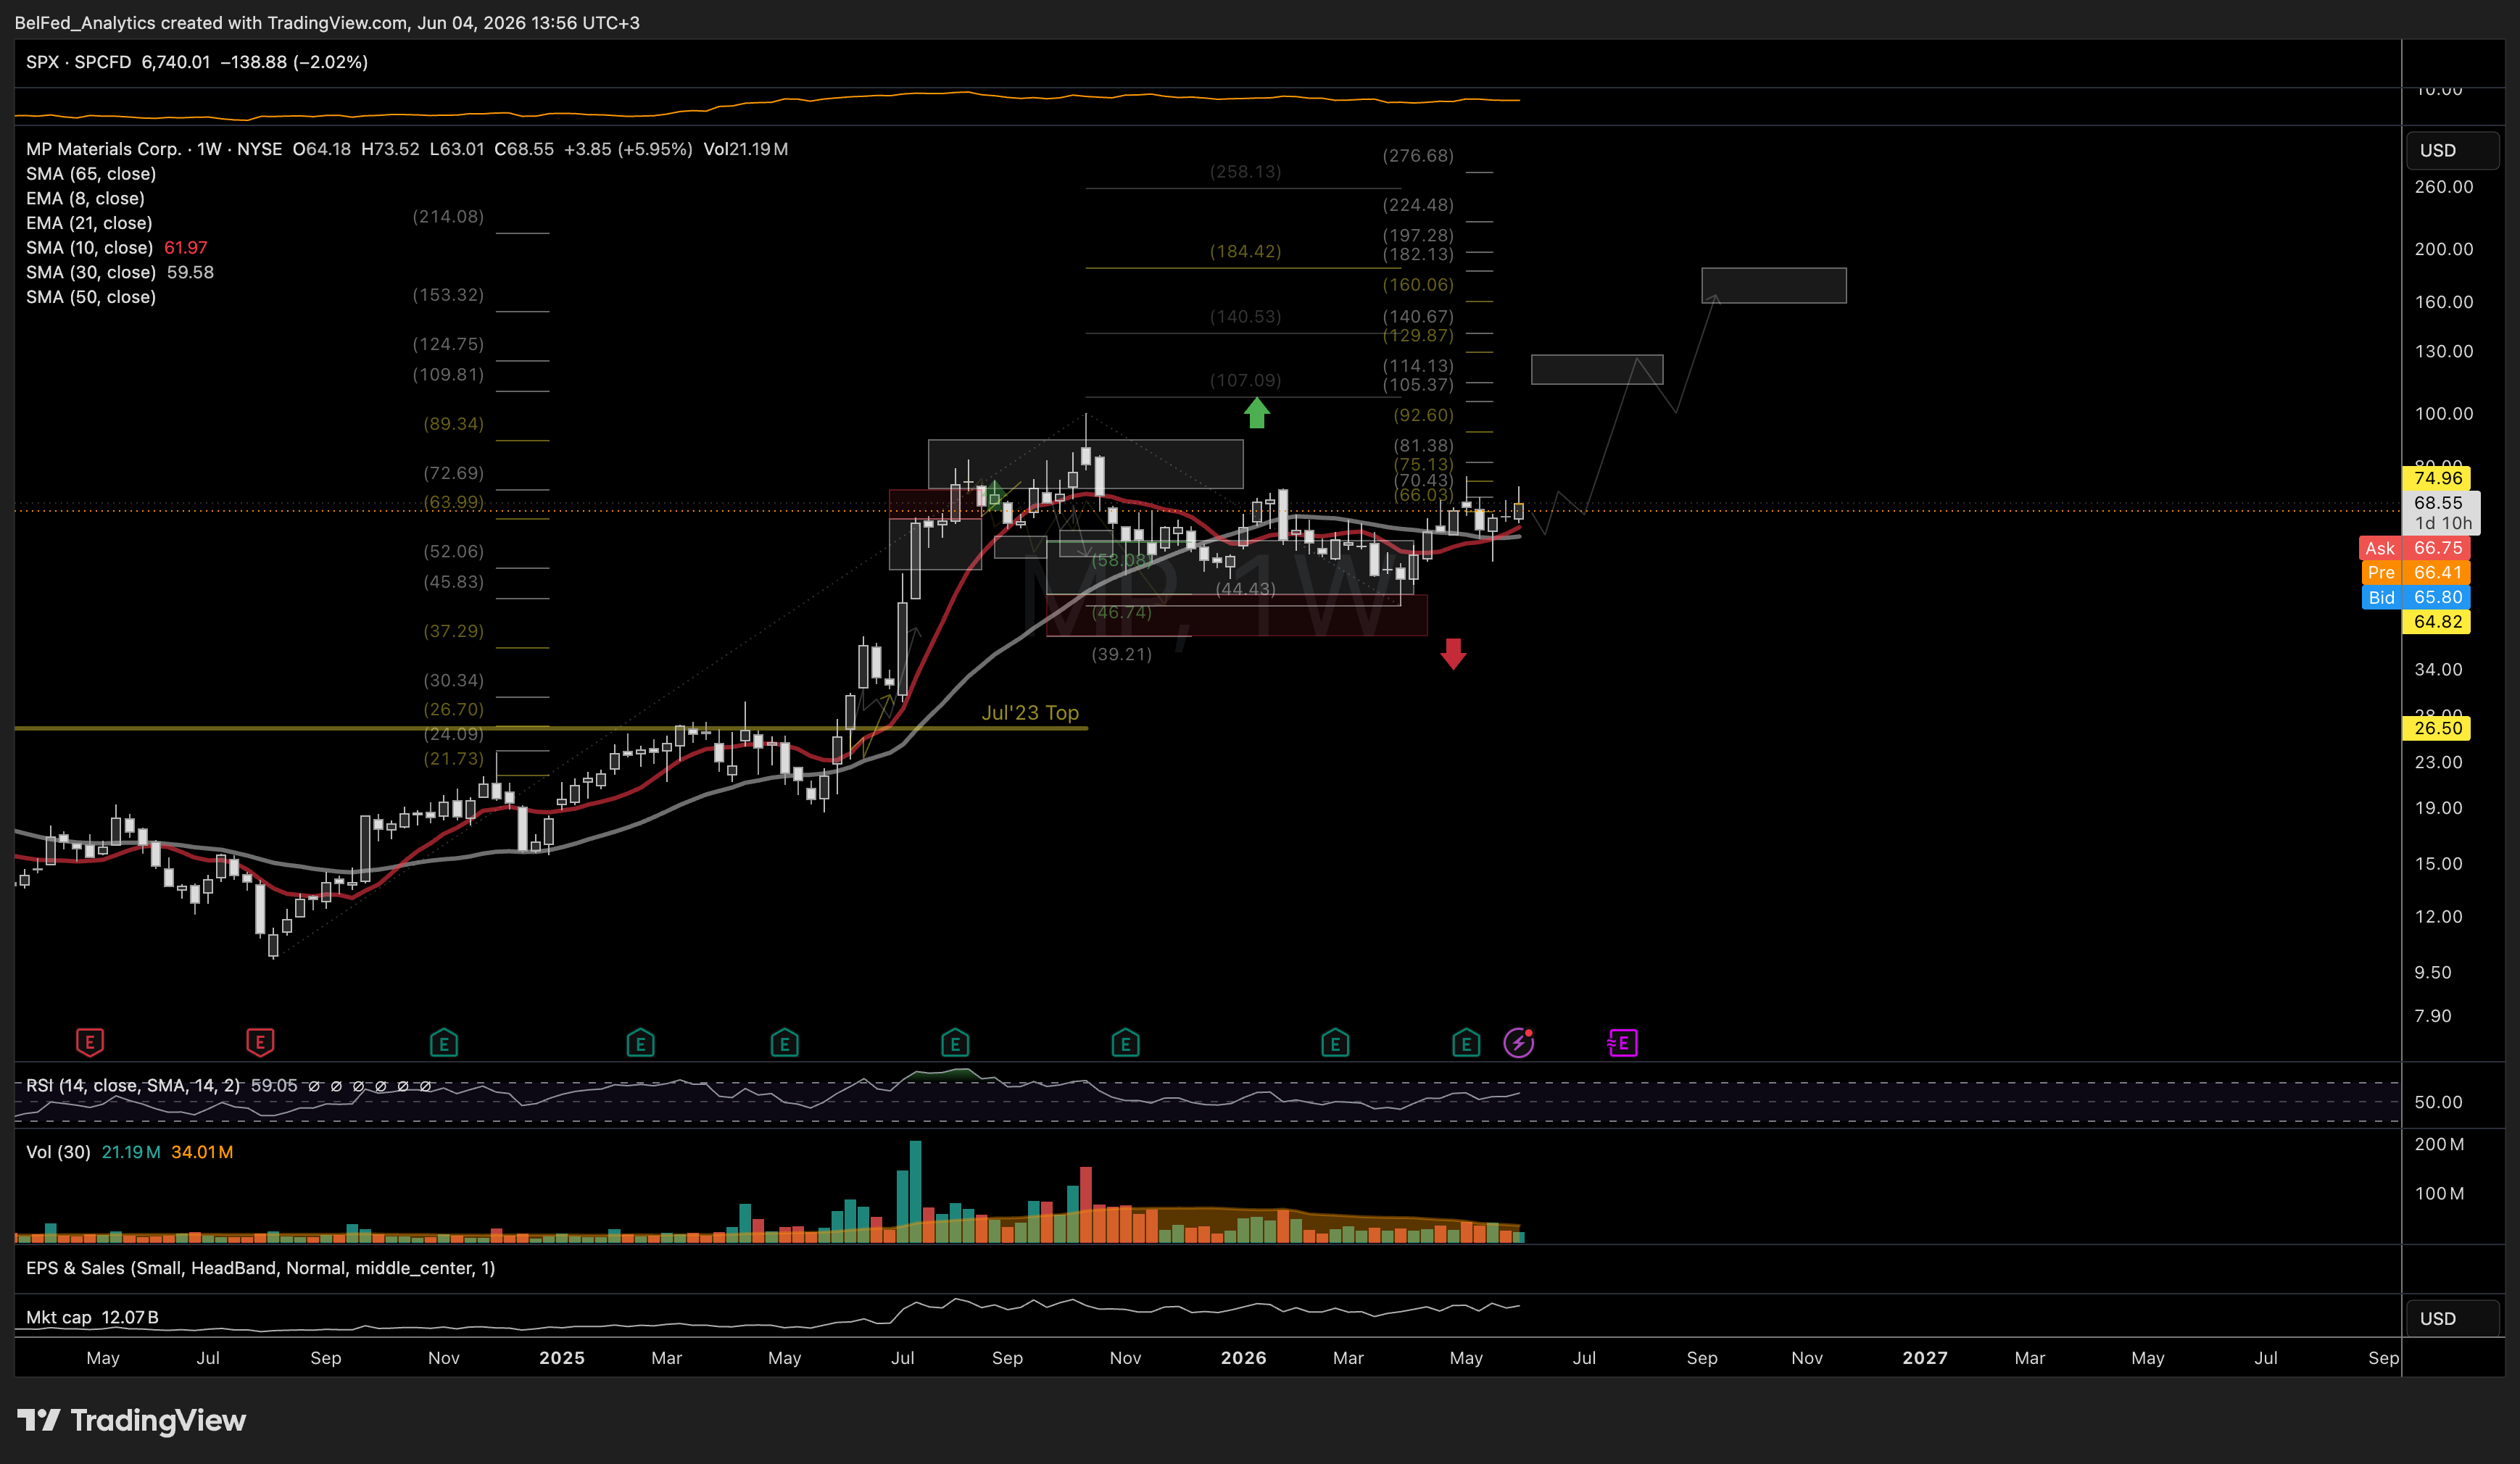Click the EPS & Sales indicator legend

point(260,1268)
